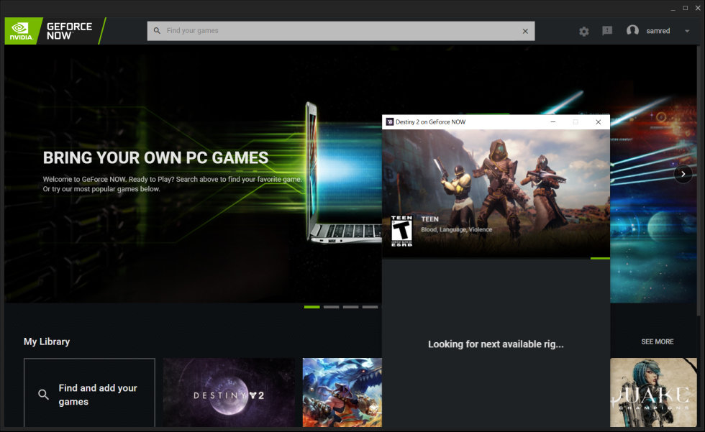Viewport: 705px width, 432px height.
Task: Open settings via the gear icon
Action: coord(583,31)
